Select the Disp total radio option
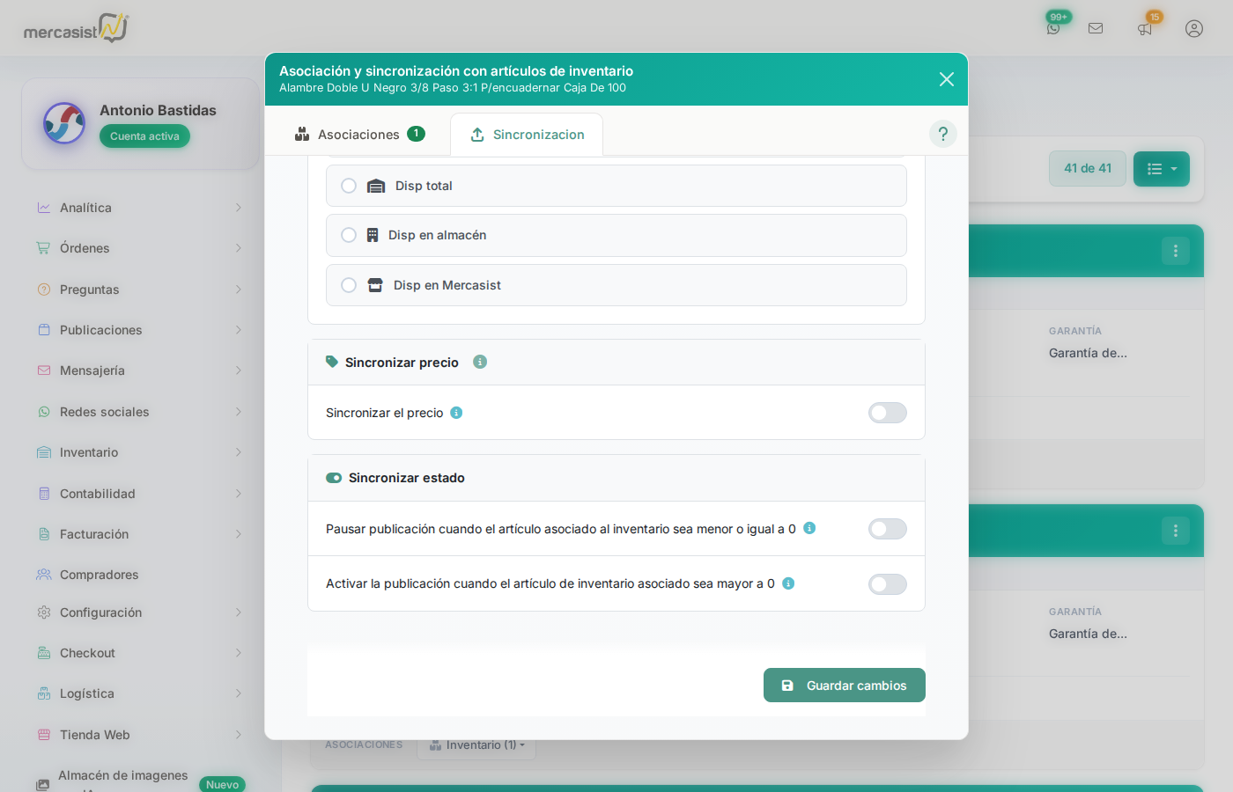 (x=349, y=186)
